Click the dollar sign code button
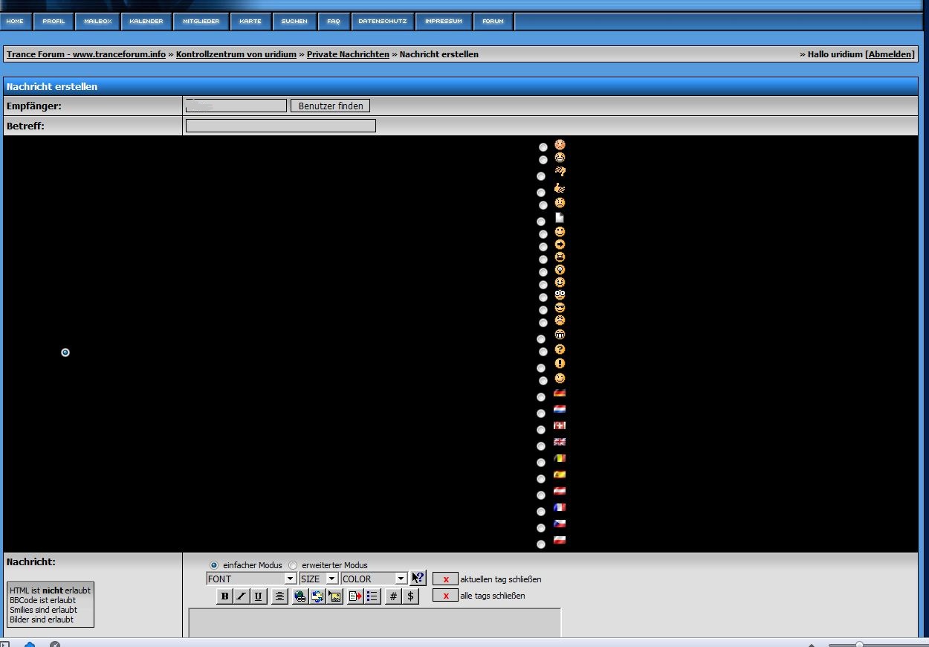 click(x=411, y=596)
